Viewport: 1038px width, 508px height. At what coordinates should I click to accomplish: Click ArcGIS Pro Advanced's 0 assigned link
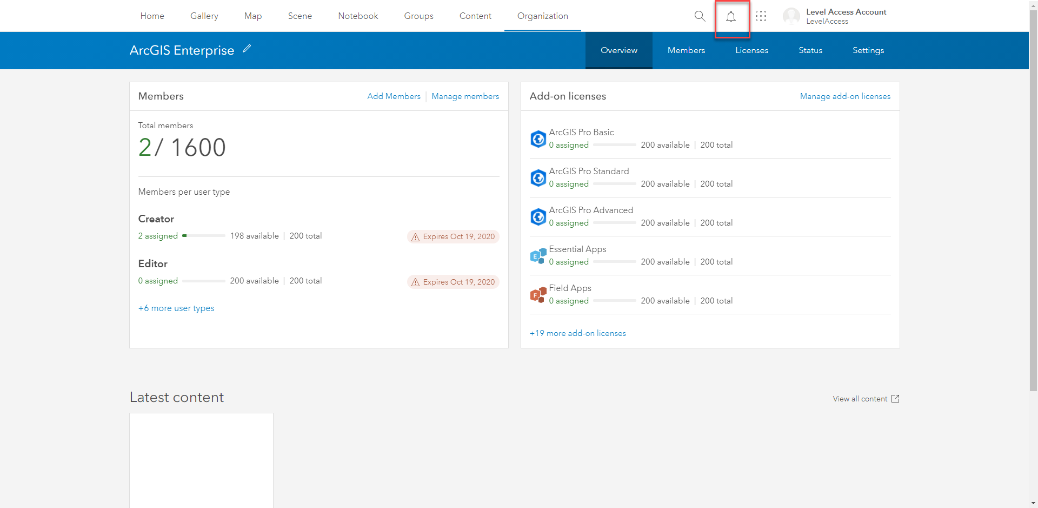tap(569, 223)
